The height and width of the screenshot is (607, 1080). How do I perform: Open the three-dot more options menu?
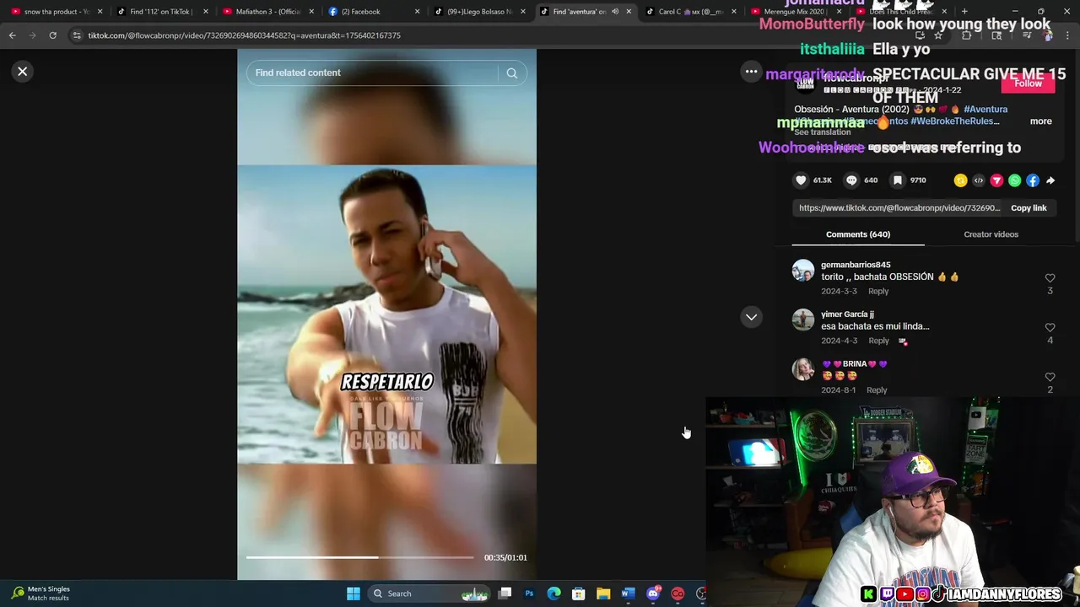coord(751,72)
